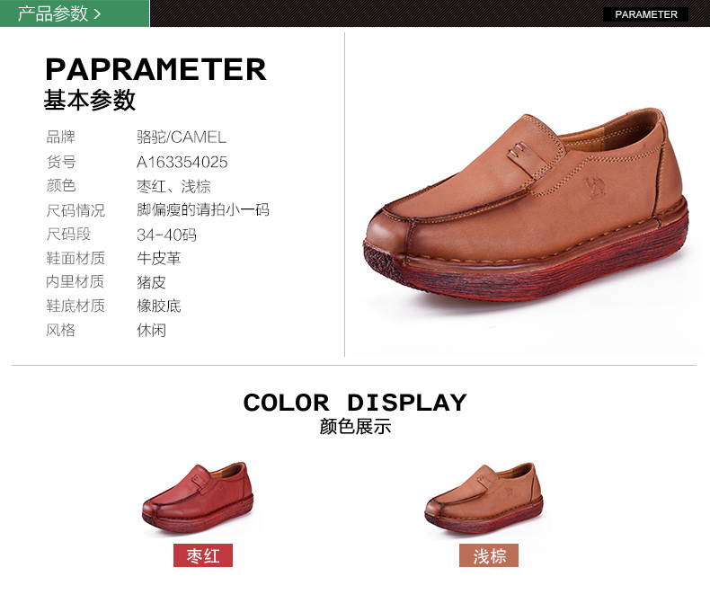
Task: Click the 基本参数 subtitle
Action: 90,100
